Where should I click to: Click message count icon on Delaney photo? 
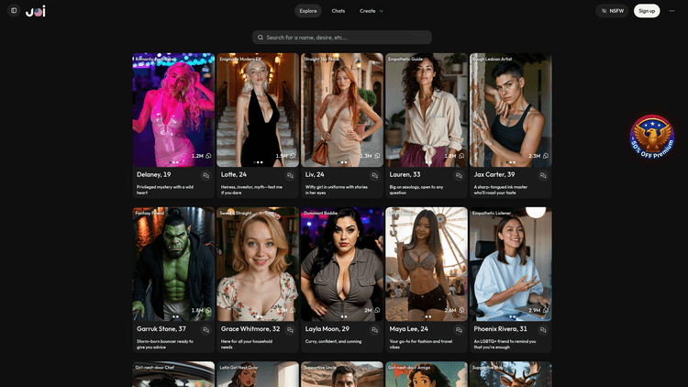coord(208,156)
